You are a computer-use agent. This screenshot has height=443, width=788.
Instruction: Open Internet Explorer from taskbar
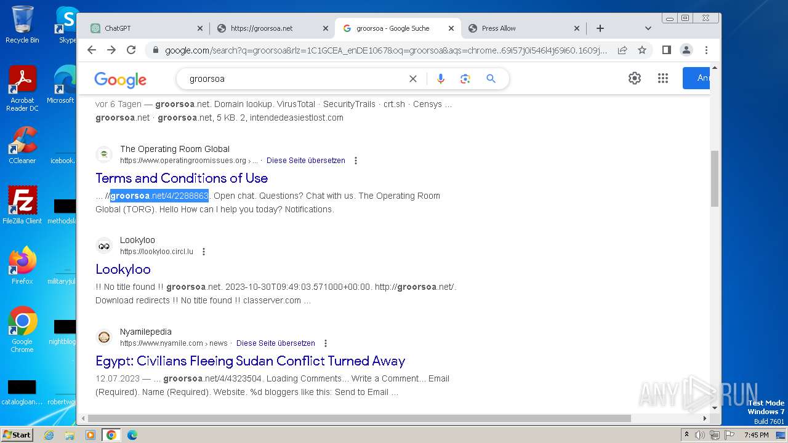49,435
